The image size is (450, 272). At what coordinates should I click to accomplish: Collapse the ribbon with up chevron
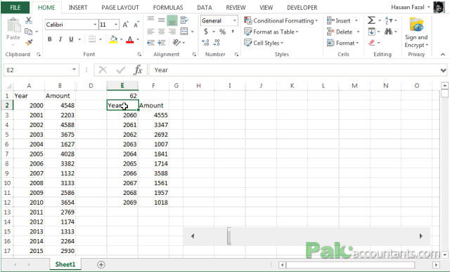(x=443, y=55)
